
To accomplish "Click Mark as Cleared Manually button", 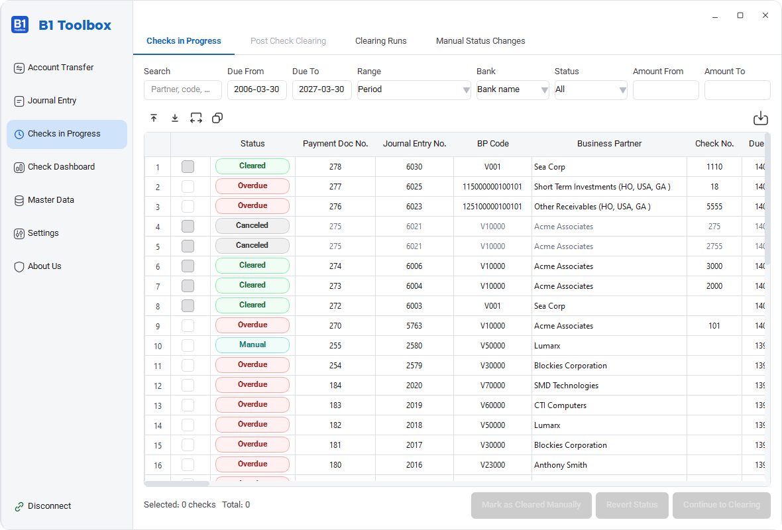I will click(531, 505).
